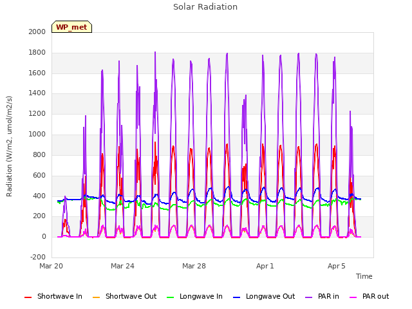Click the Shortwave Out legend label
Screen dimensions: 412x309
(131, 296)
